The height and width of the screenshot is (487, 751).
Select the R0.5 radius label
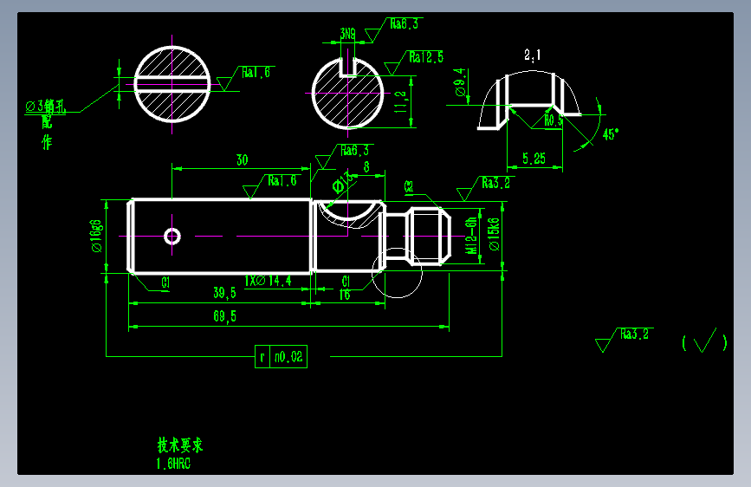tap(554, 120)
